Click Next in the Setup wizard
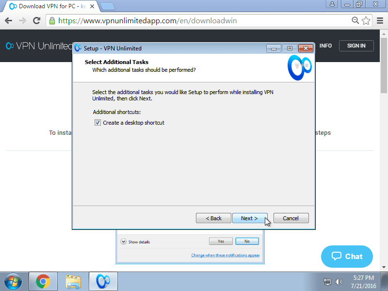 250,218
